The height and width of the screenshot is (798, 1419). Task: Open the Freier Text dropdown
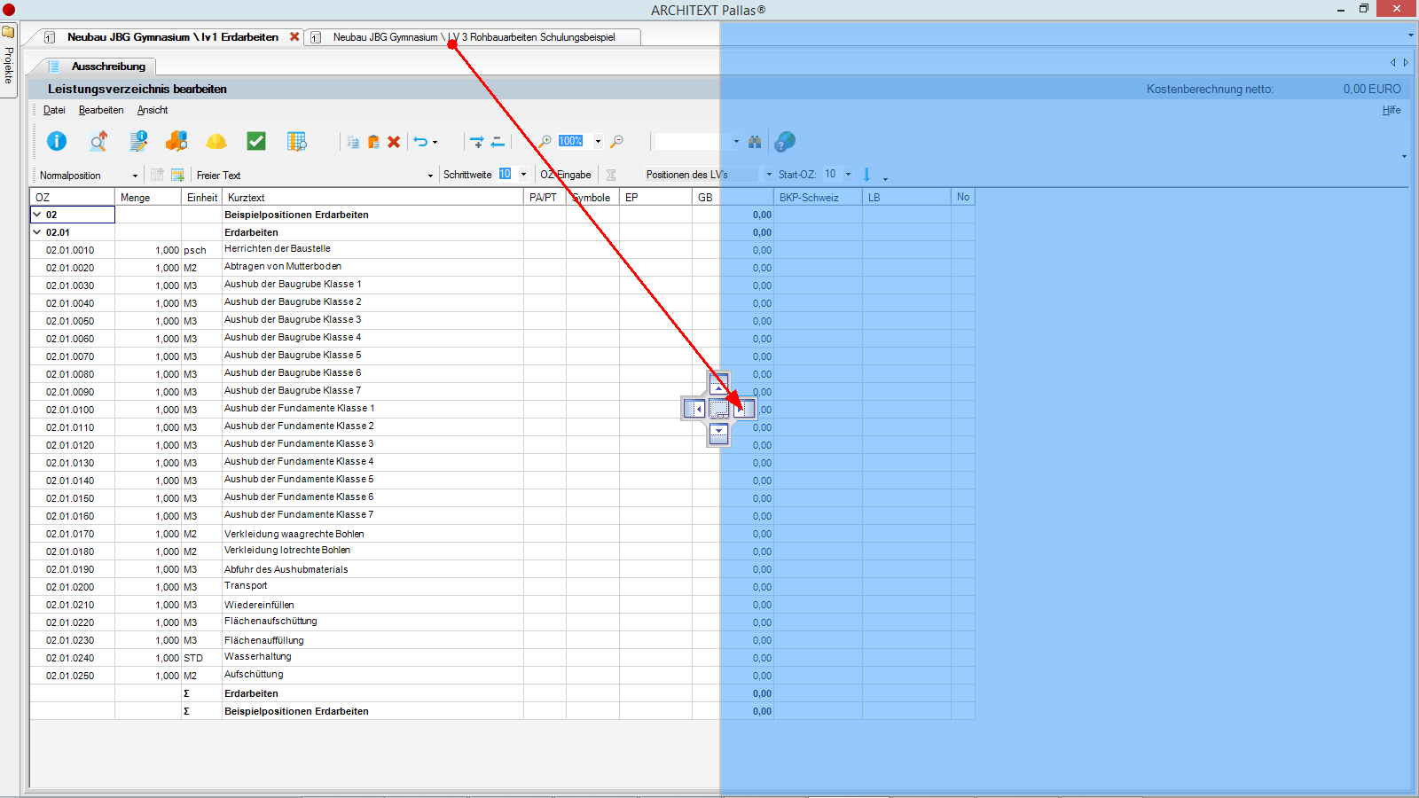pos(430,176)
